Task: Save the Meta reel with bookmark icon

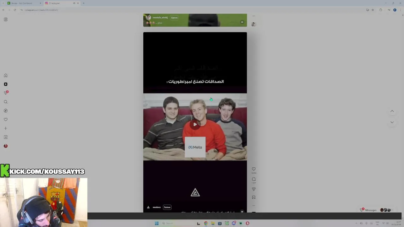Action: (x=254, y=197)
